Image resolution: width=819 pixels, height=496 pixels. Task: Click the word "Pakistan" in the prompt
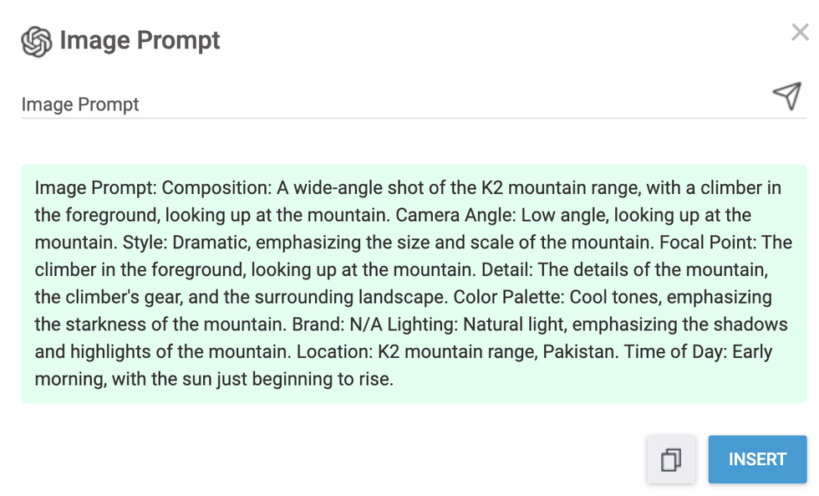pyautogui.click(x=577, y=352)
